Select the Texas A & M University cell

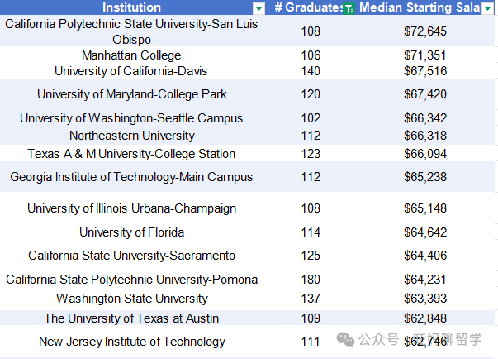pos(132,154)
